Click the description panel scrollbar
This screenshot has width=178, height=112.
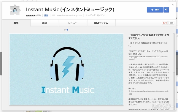(x=174, y=72)
